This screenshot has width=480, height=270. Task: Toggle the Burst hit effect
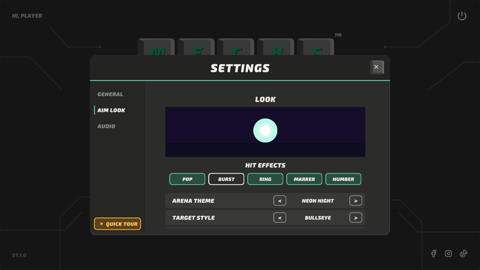(x=226, y=179)
